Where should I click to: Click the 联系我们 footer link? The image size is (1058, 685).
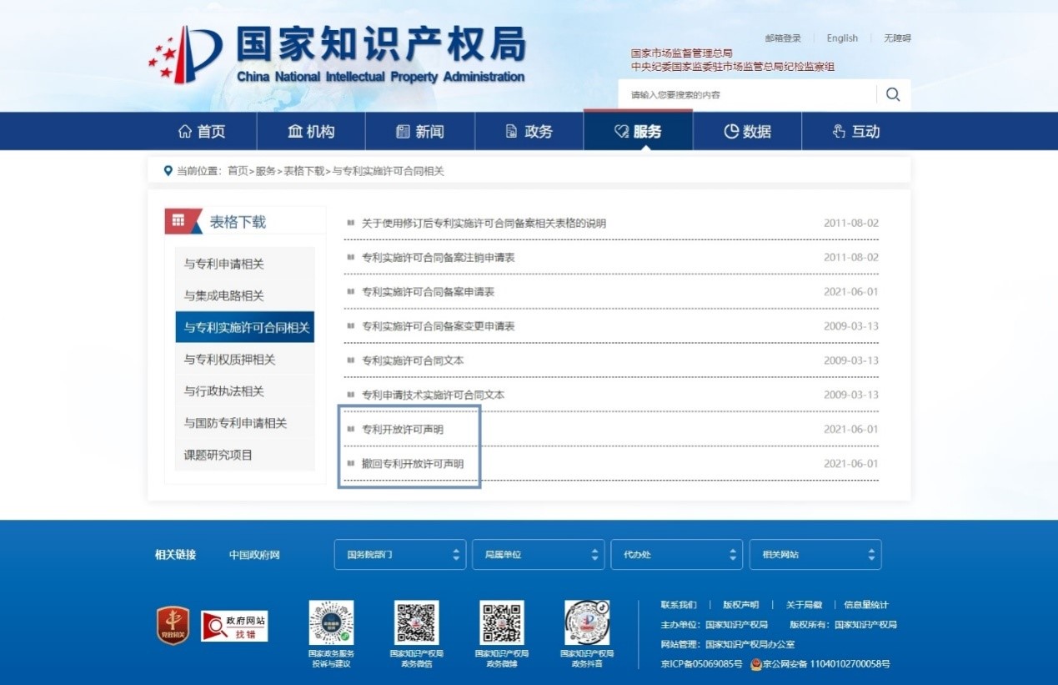[x=679, y=605]
